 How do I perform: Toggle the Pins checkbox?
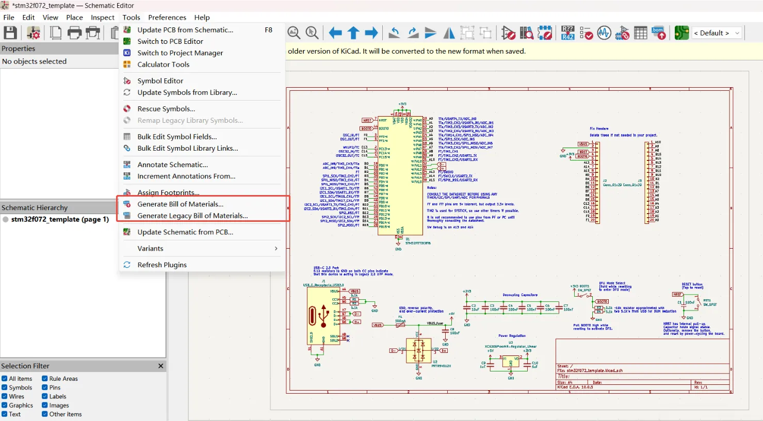pyautogui.click(x=45, y=387)
